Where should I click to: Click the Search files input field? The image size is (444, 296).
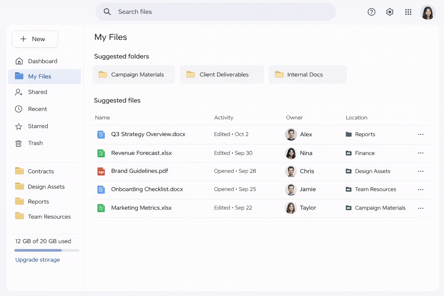coord(215,12)
